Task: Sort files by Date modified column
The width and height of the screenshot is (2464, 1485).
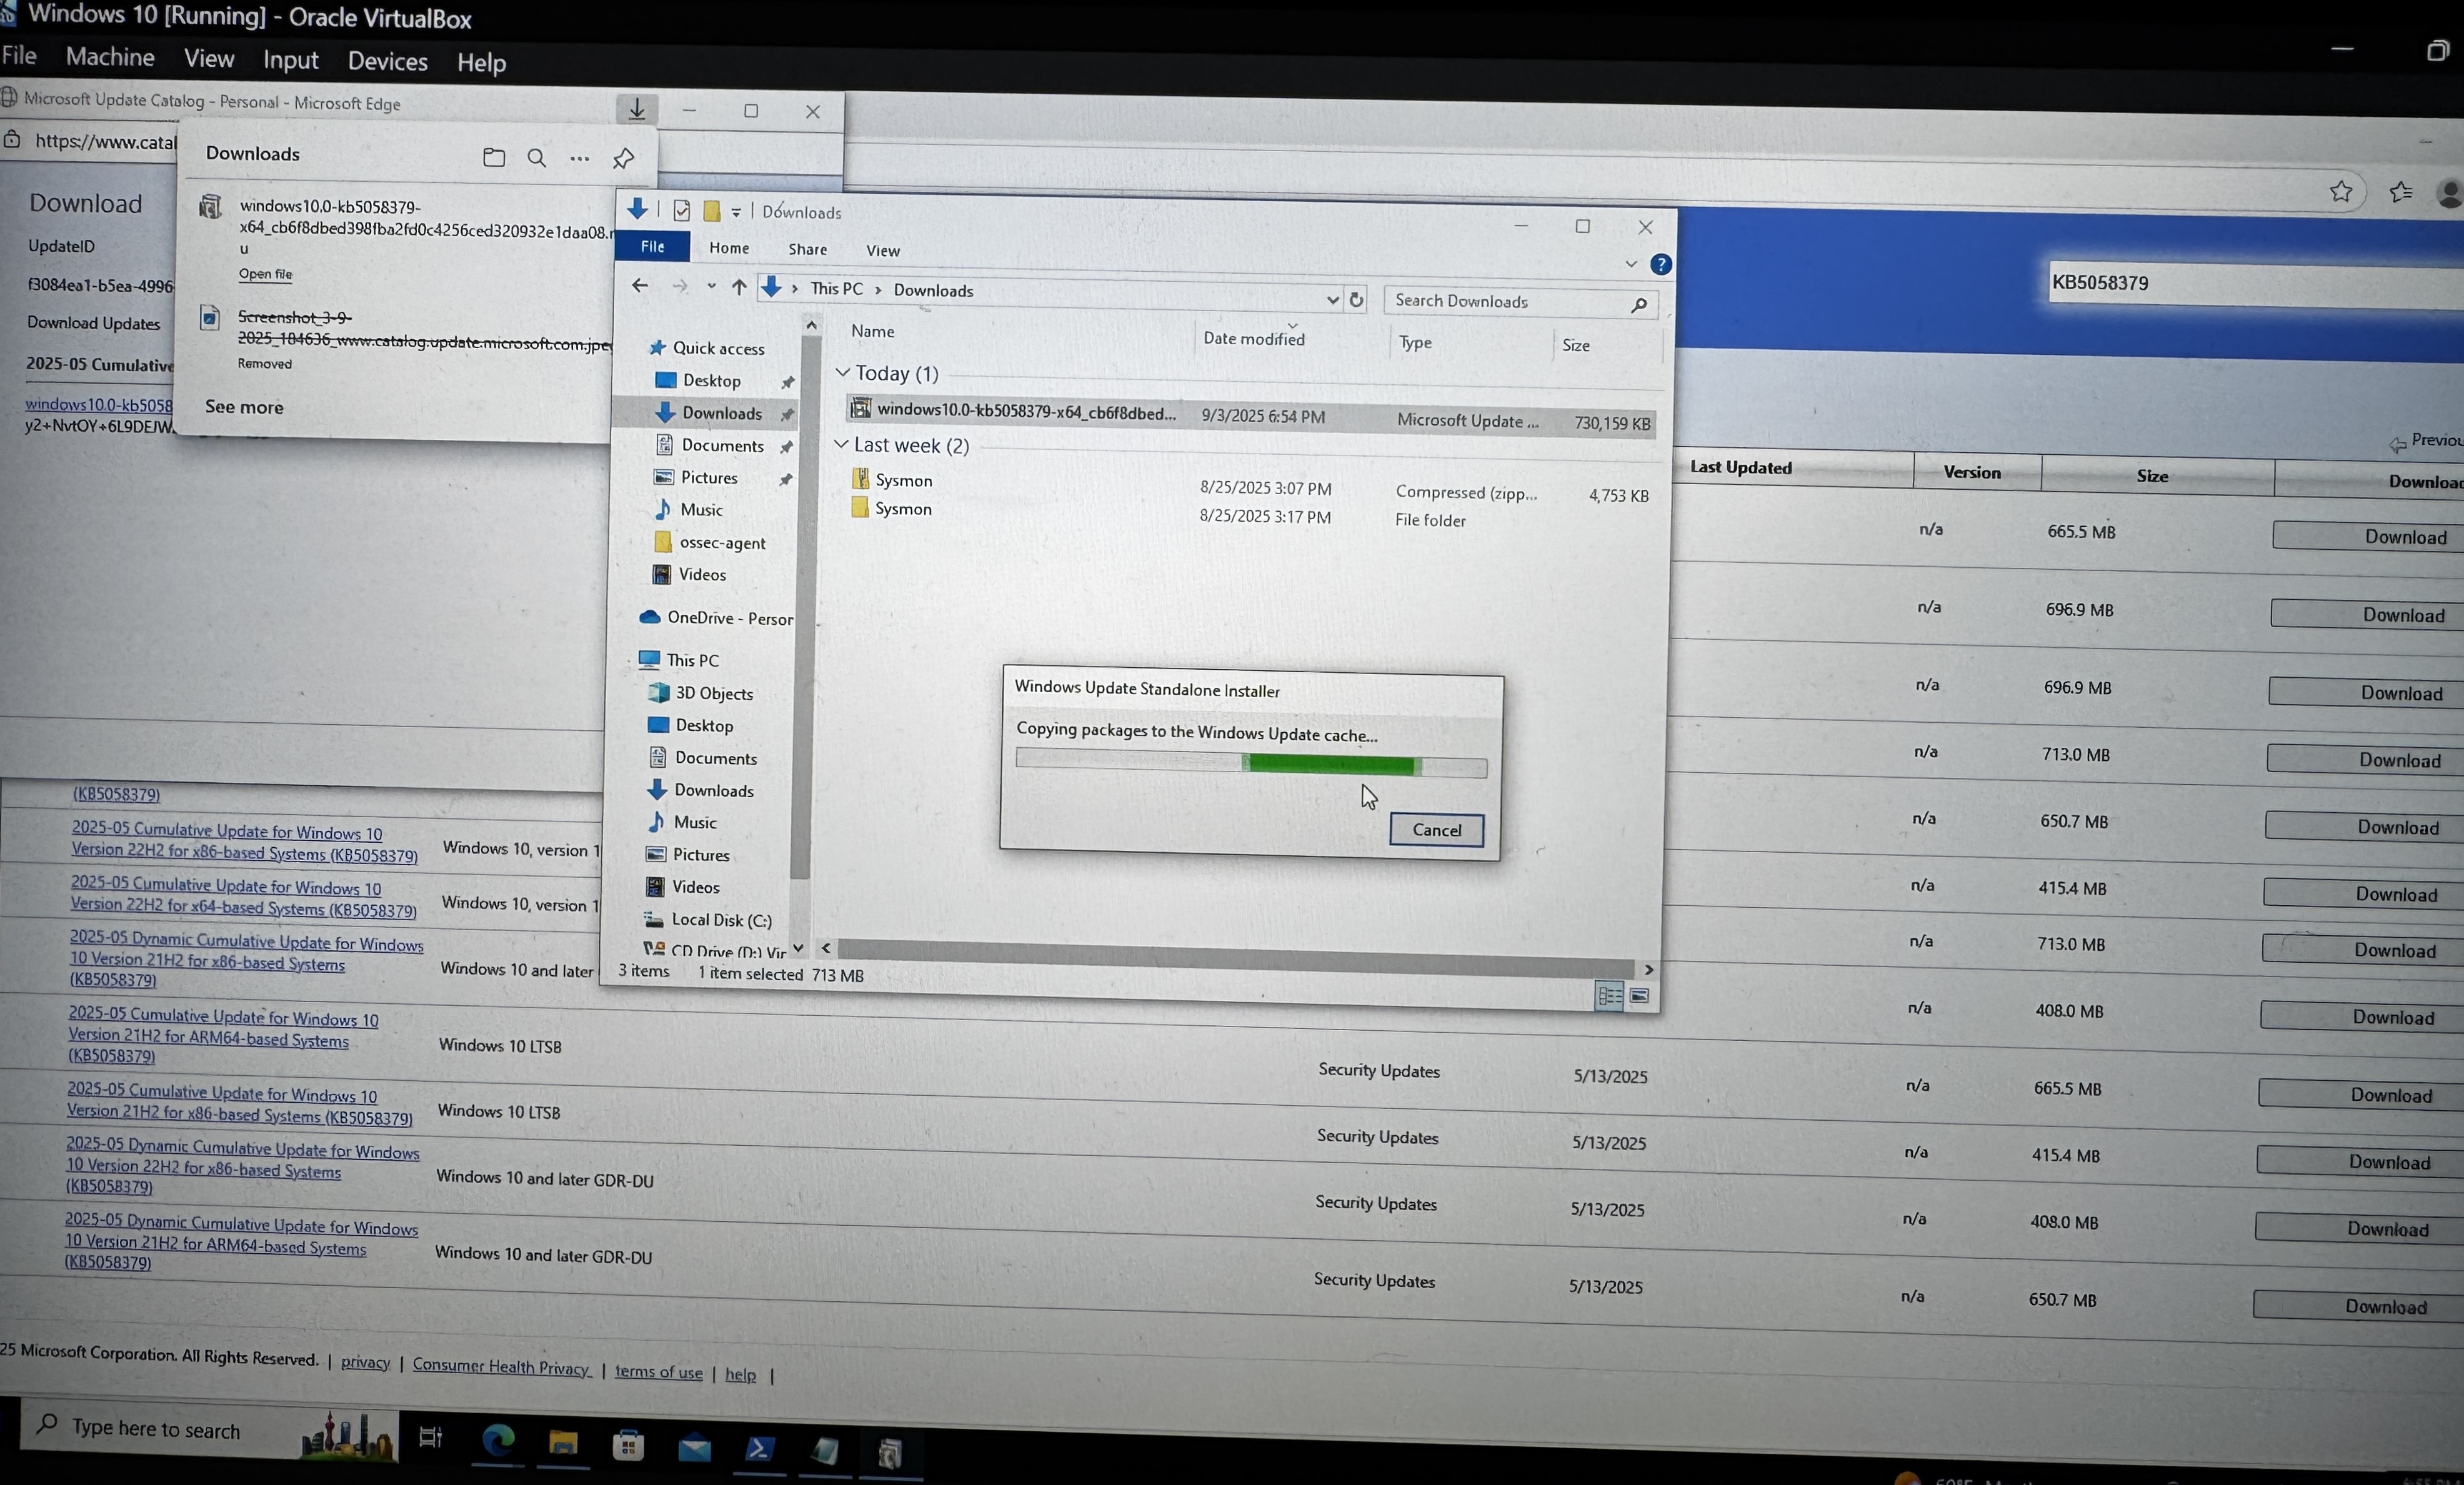Action: pyautogui.click(x=1254, y=338)
